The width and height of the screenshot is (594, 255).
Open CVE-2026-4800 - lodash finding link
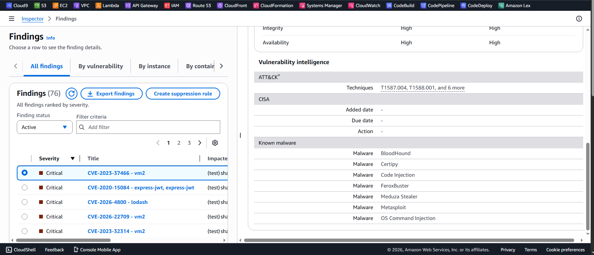pyautogui.click(x=117, y=202)
